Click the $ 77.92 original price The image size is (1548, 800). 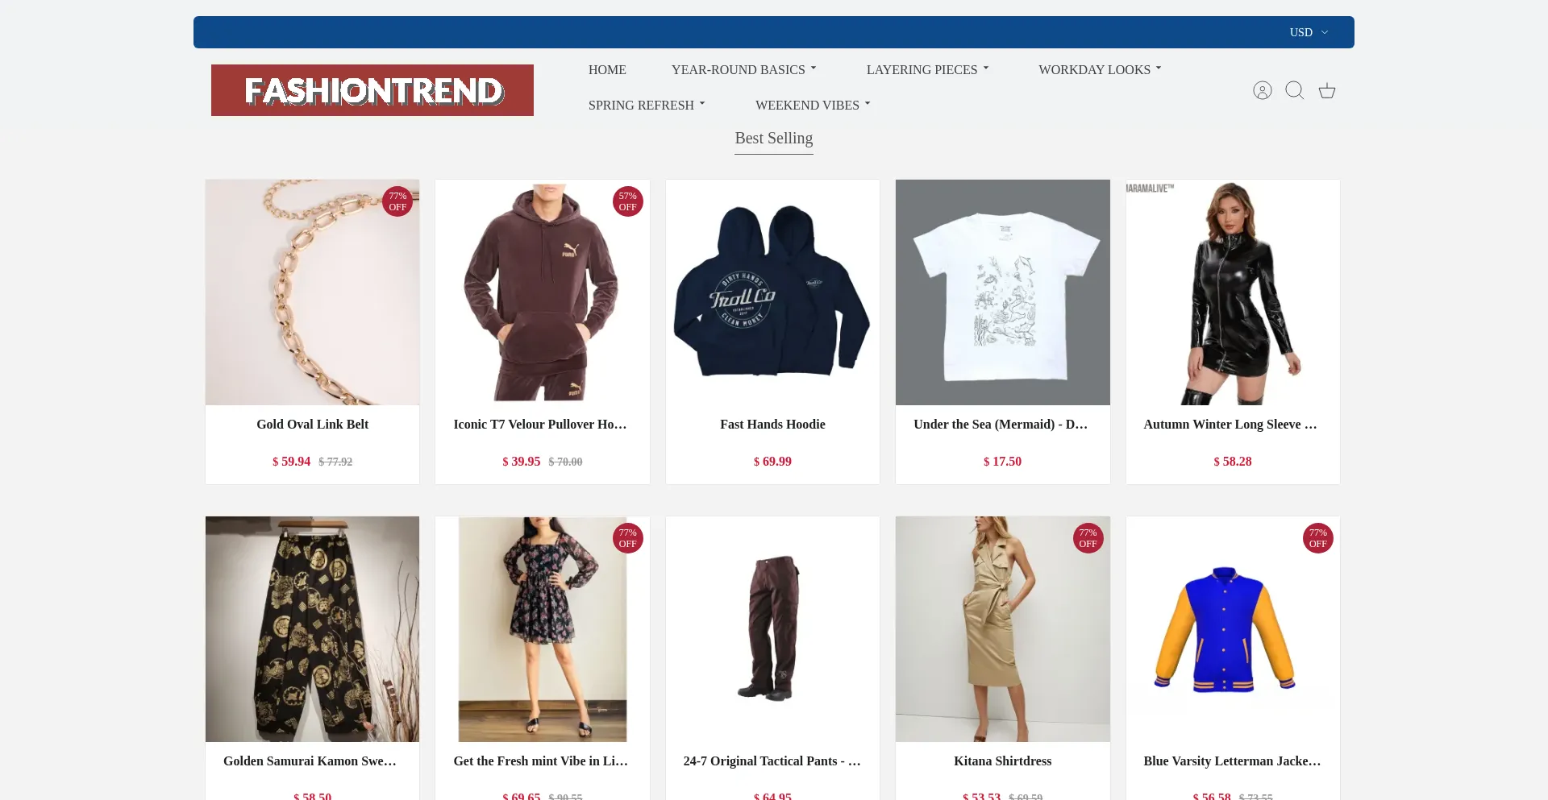(335, 462)
